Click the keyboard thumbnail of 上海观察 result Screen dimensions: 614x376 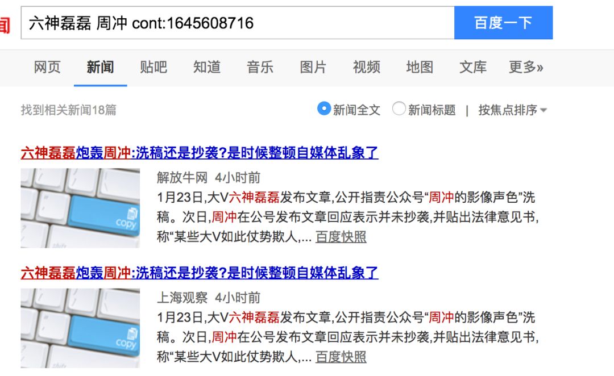click(80, 328)
